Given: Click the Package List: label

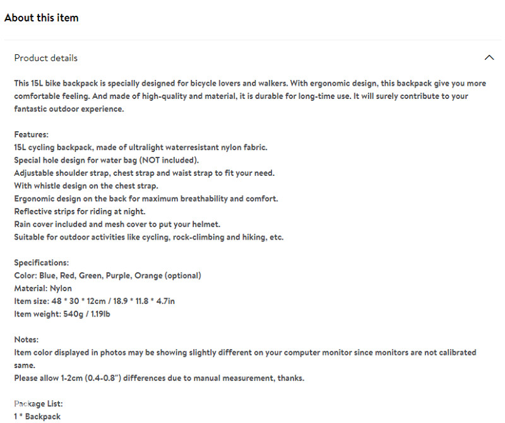Looking at the screenshot, I should coord(39,403).
